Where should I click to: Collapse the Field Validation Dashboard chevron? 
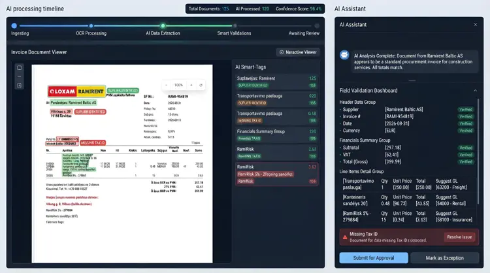point(475,91)
